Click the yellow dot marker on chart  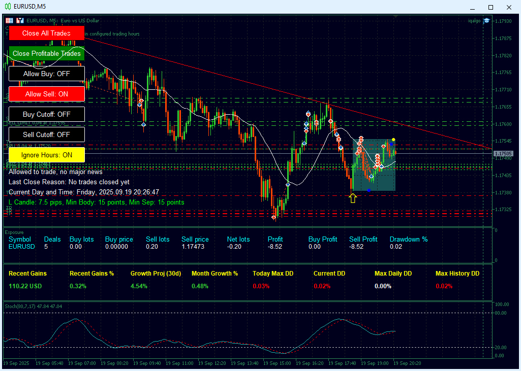(393, 140)
